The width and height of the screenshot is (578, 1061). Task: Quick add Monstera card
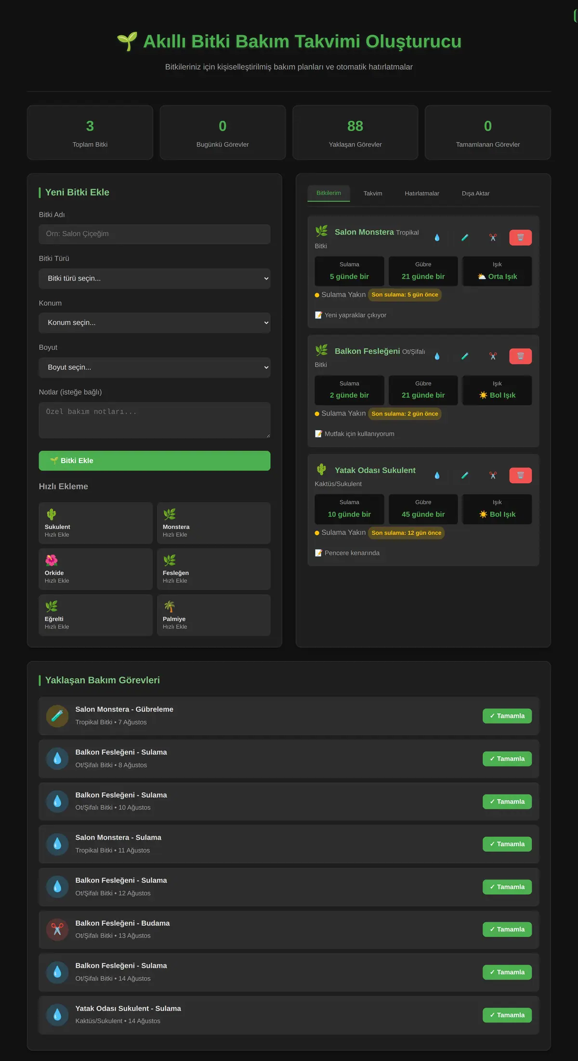pyautogui.click(x=214, y=523)
